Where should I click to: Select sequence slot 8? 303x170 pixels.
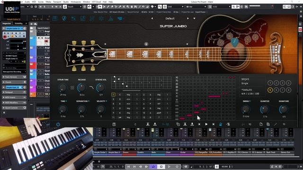(x=288, y=90)
